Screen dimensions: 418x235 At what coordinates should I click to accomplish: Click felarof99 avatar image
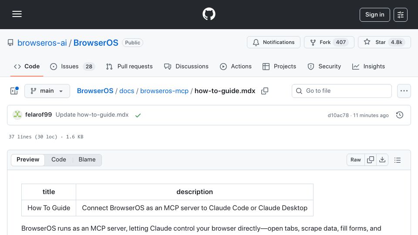coord(17,115)
